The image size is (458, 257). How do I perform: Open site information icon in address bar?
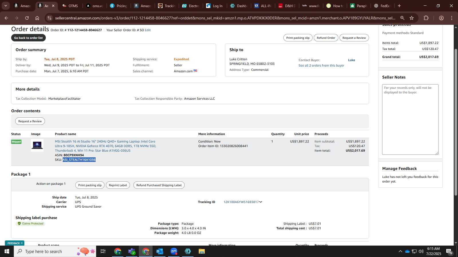coord(50,18)
